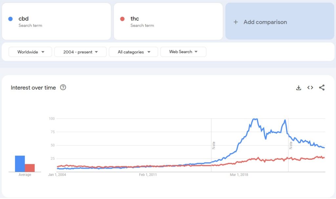This screenshot has width=336, height=199.
Task: Open the embed code for the trends chart
Action: click(310, 88)
